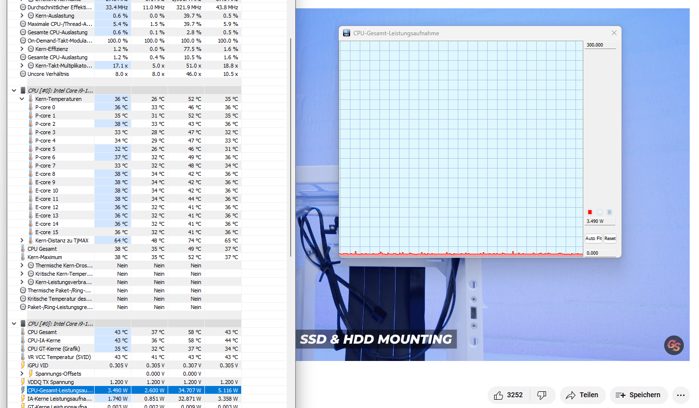Click the round icon beside Kern-Effizienz
Image resolution: width=699 pixels, height=408 pixels.
[x=30, y=49]
